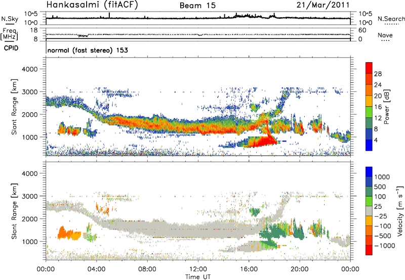Screen dimensions: 405x280
Task: Click the -1000 tick on velocity colorbar
Action: tap(385, 246)
